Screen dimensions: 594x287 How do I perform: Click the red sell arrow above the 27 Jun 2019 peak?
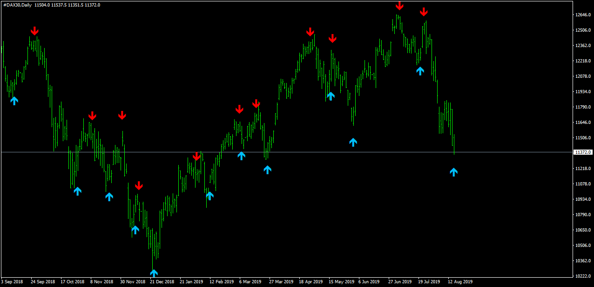pyautogui.click(x=399, y=6)
